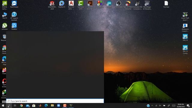Viewport: 192px width, 108px height.
Task: Click the taskbar Search magnifier button
Action: click(9, 106)
